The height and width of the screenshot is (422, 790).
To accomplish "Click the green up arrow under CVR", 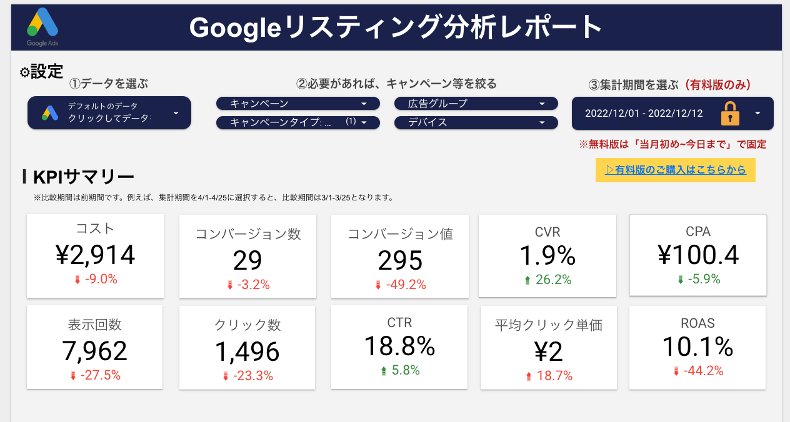I will click(526, 280).
